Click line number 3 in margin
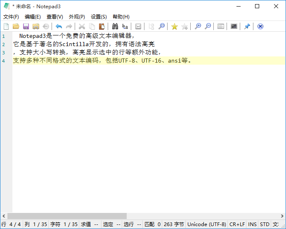The width and height of the screenshot is (286, 229). pos(3,53)
